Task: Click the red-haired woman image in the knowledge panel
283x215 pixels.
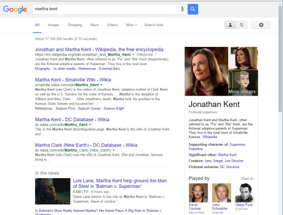Action: pyautogui.click(x=243, y=58)
